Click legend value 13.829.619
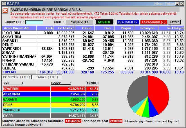 (x=77, y=89)
